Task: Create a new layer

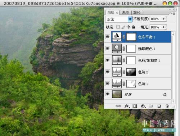Action: (159, 106)
